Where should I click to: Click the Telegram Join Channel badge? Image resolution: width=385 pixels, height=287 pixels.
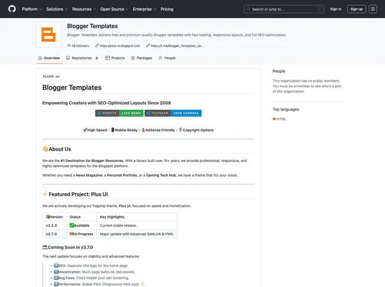(173, 113)
